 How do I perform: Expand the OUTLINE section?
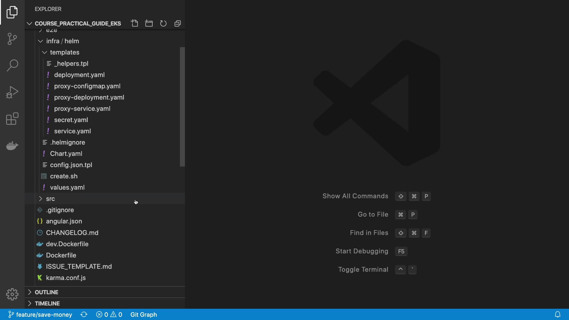point(47,292)
